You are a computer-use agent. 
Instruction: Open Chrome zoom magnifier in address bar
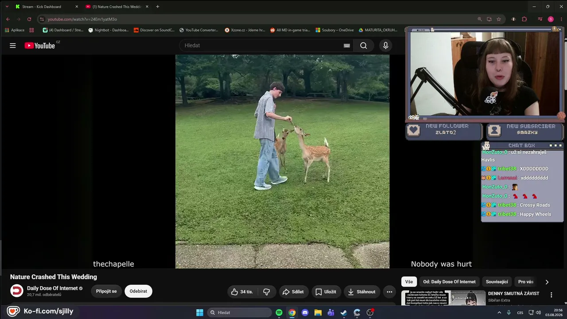tap(479, 19)
